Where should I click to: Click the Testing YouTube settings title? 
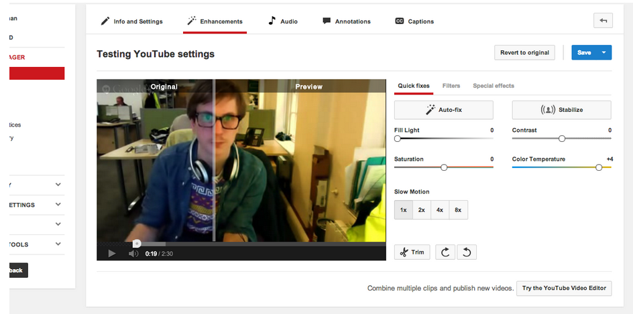click(156, 54)
